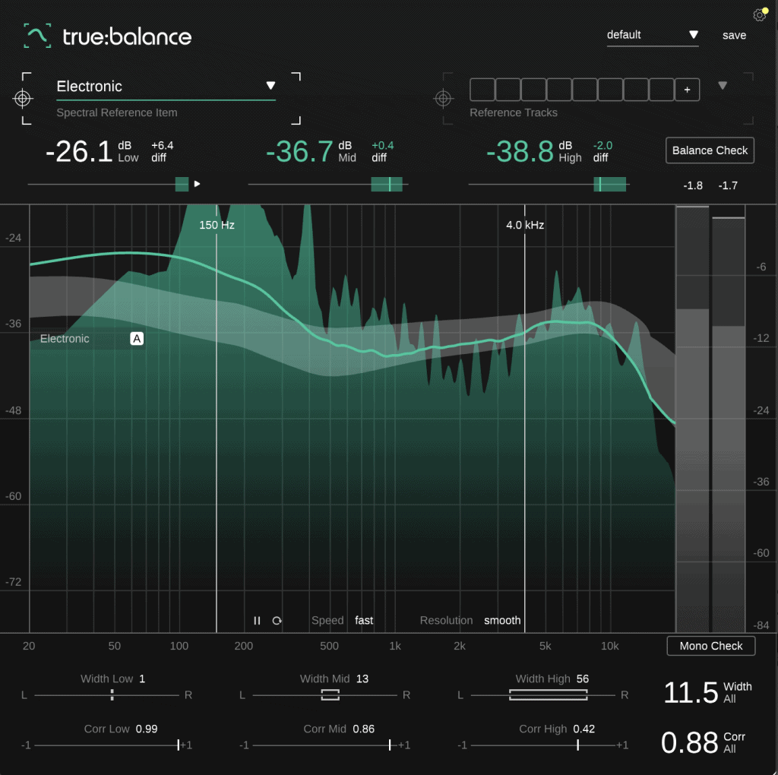This screenshot has width=778, height=775.
Task: Open the true:balance logo icon
Action: point(36,35)
